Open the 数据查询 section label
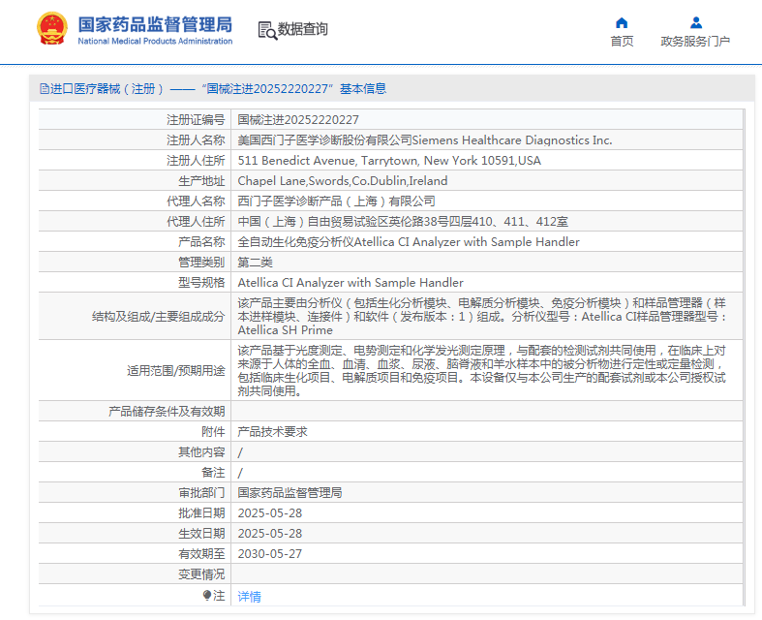Viewport: 762px width, 620px height. click(303, 30)
